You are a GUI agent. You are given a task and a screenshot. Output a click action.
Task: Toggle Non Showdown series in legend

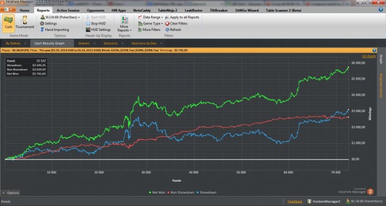[x=181, y=192]
